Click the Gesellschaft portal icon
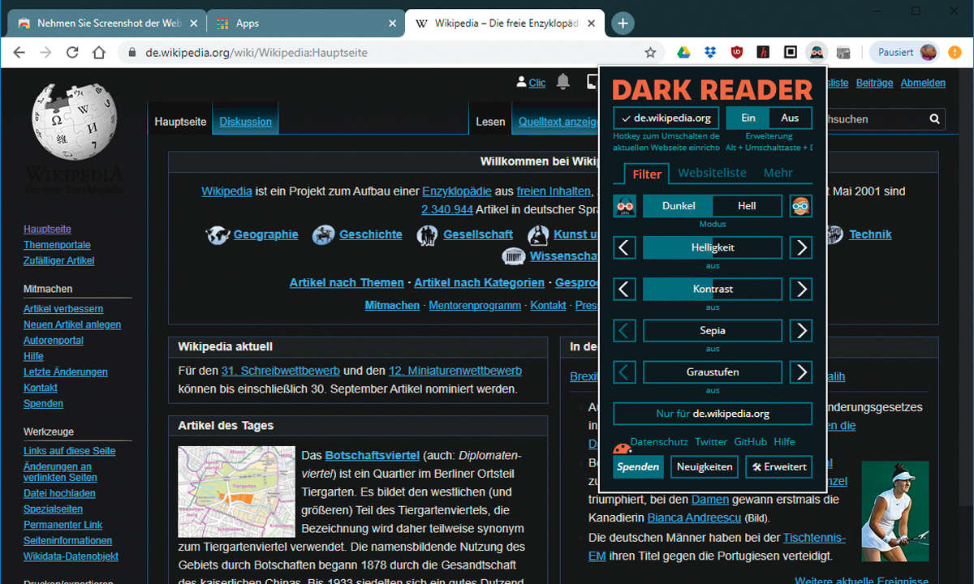This screenshot has height=584, width=974. point(428,235)
